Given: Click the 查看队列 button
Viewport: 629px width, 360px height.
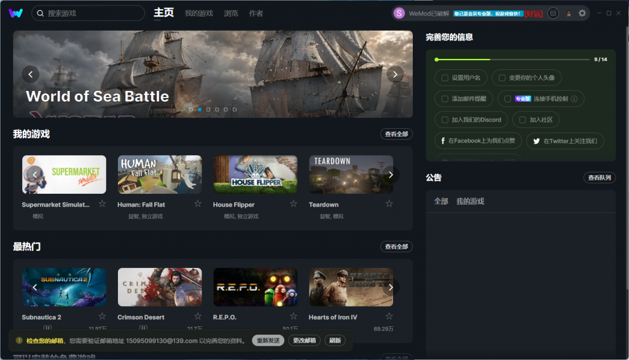Looking at the screenshot, I should [x=600, y=177].
